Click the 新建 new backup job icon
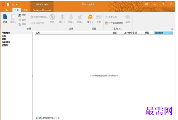 point(5,19)
